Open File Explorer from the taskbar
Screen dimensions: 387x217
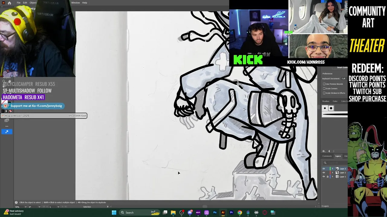coord(173,212)
